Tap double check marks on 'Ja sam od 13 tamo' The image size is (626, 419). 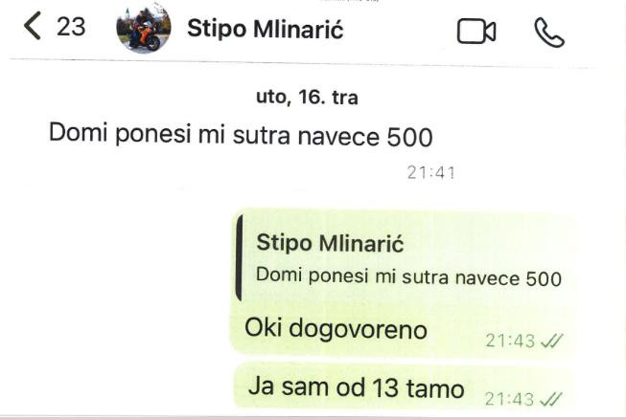551,399
